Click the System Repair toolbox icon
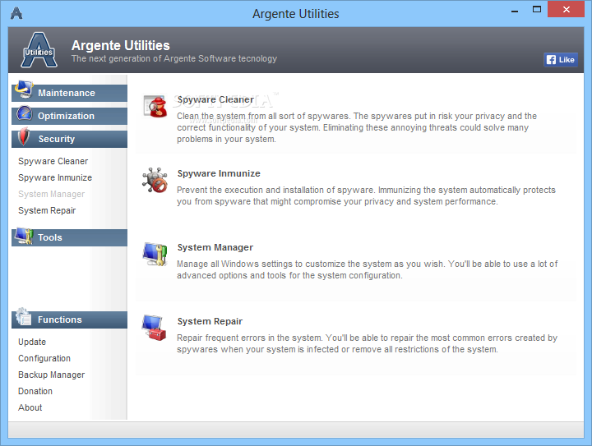592x446 pixels. [x=154, y=328]
